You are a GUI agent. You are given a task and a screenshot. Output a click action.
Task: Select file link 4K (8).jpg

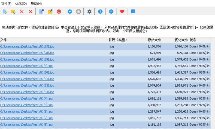coord(26,125)
